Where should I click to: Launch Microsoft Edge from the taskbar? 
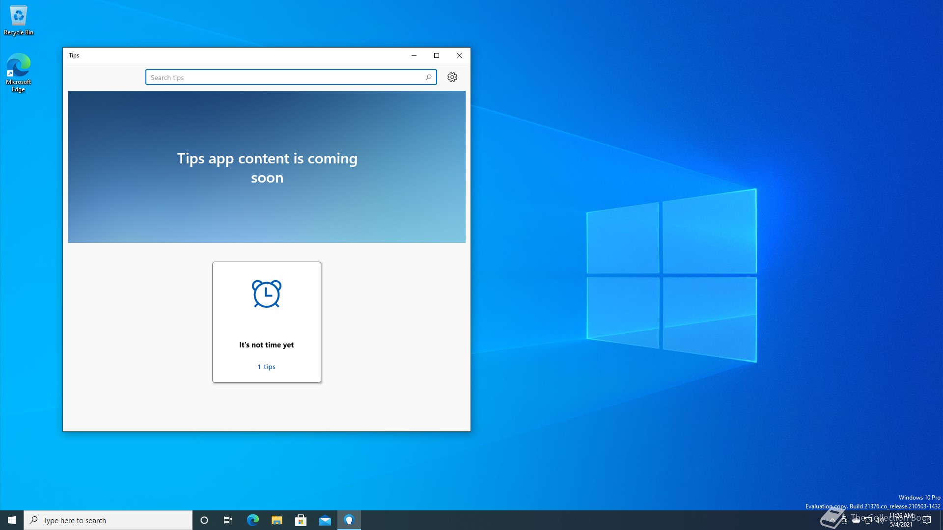pyautogui.click(x=252, y=520)
